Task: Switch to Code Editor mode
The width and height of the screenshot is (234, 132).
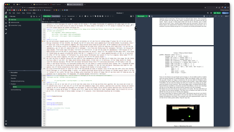Action: tap(46, 16)
